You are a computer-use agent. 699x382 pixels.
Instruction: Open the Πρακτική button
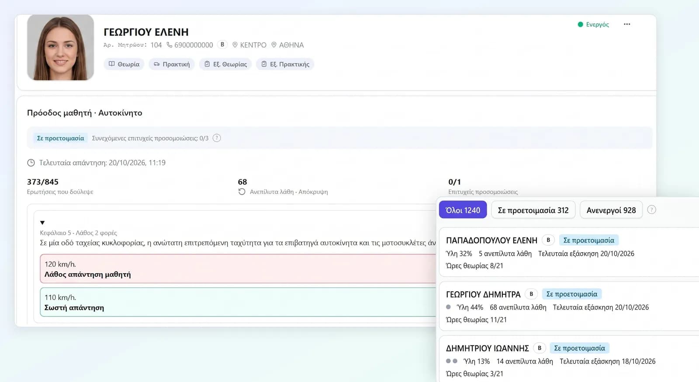[172, 64]
